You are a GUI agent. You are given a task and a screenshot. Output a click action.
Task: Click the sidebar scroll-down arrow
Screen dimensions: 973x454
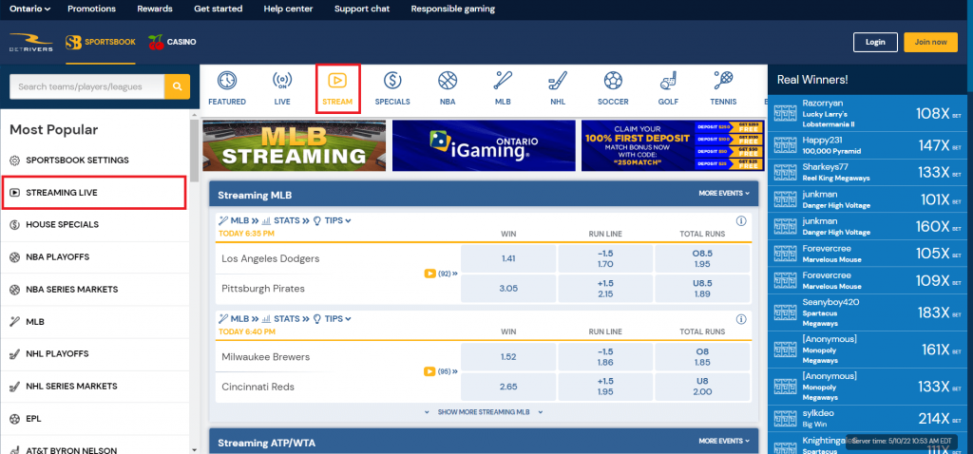point(194,449)
